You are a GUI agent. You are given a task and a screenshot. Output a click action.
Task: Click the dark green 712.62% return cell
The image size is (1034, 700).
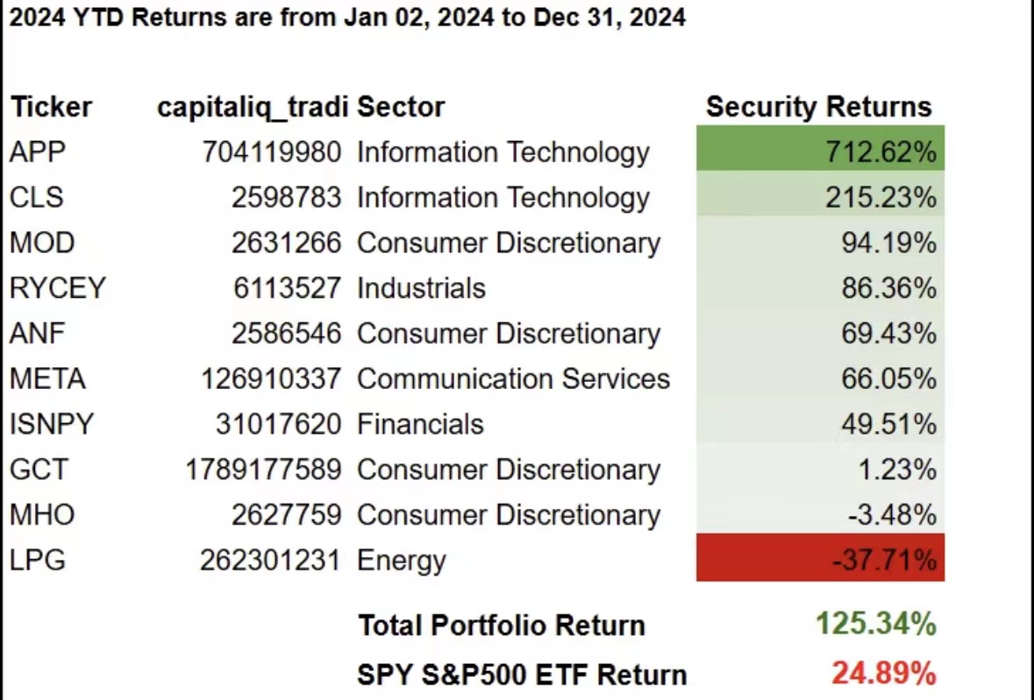pyautogui.click(x=820, y=152)
